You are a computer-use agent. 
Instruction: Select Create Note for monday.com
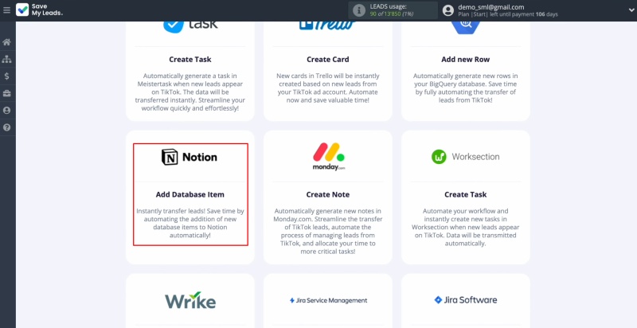click(x=328, y=194)
